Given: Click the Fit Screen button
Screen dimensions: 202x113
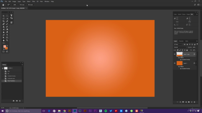Looking at the screenshot, I should click(22, 5).
